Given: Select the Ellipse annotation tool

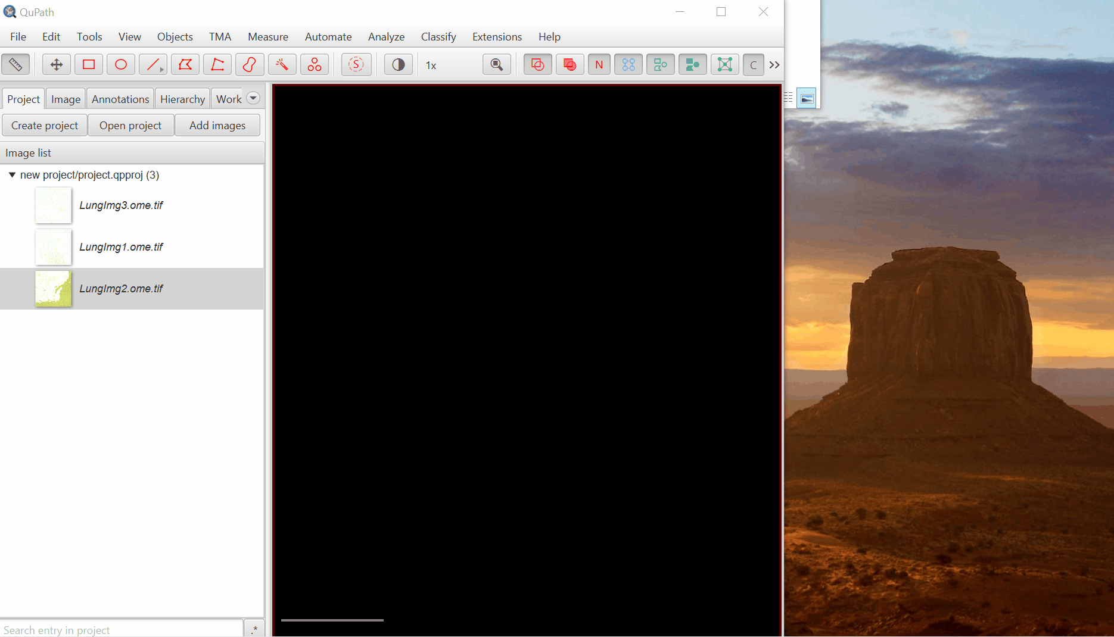Looking at the screenshot, I should coord(121,65).
